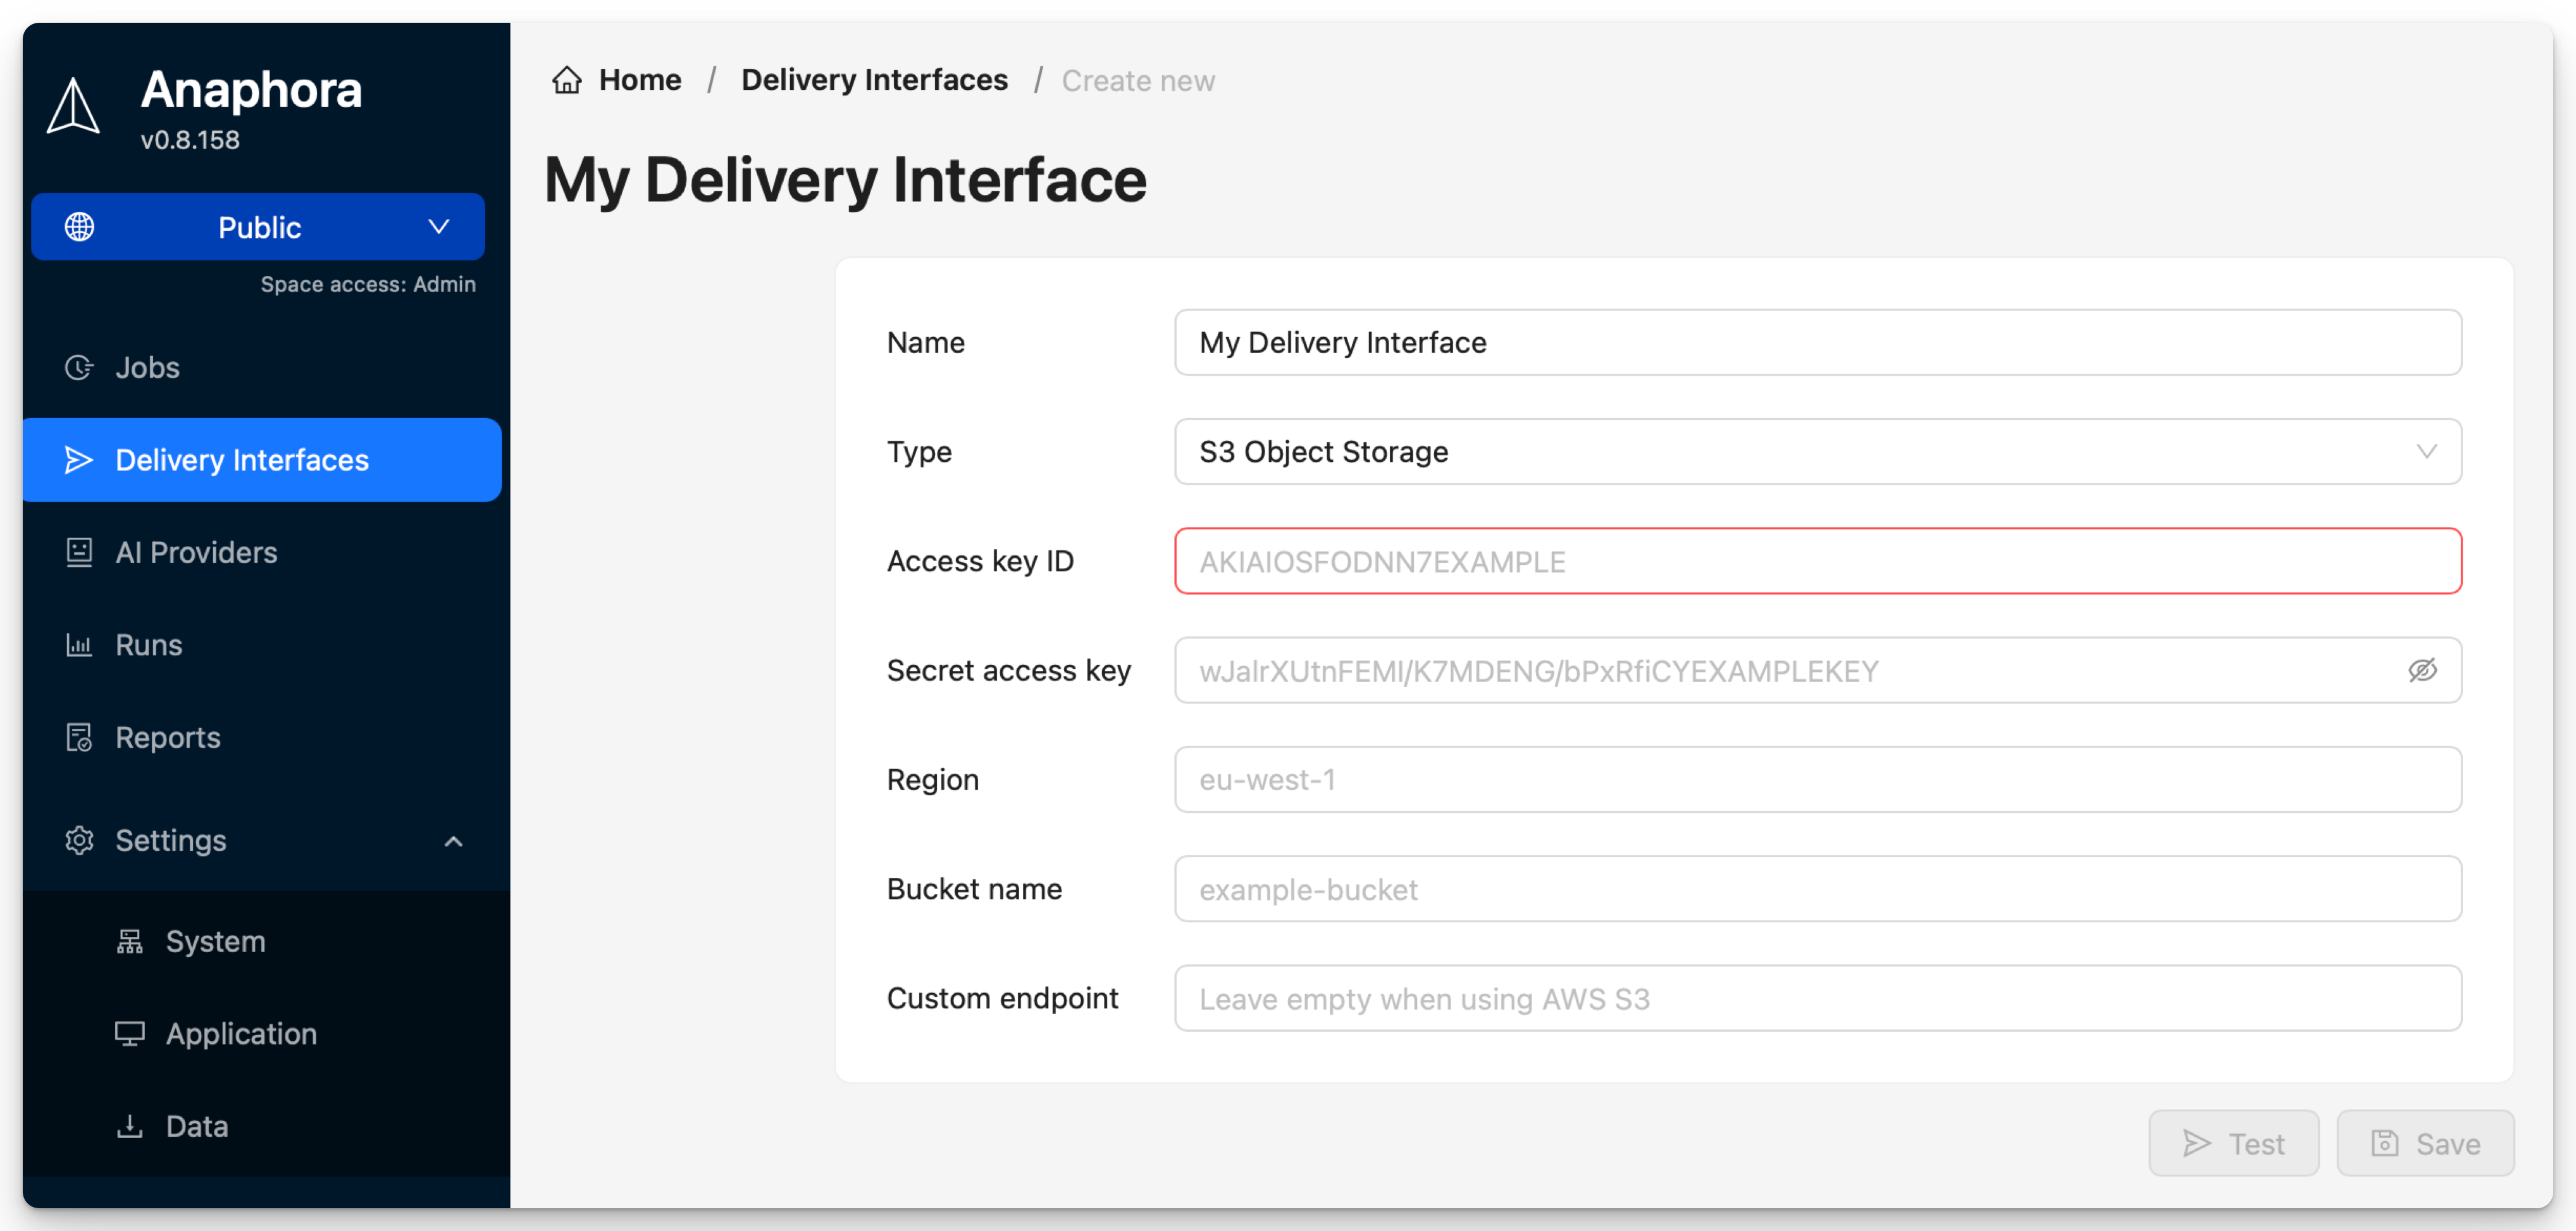Open the Public space selector
Screen dimensions: 2576x1231
[258, 227]
